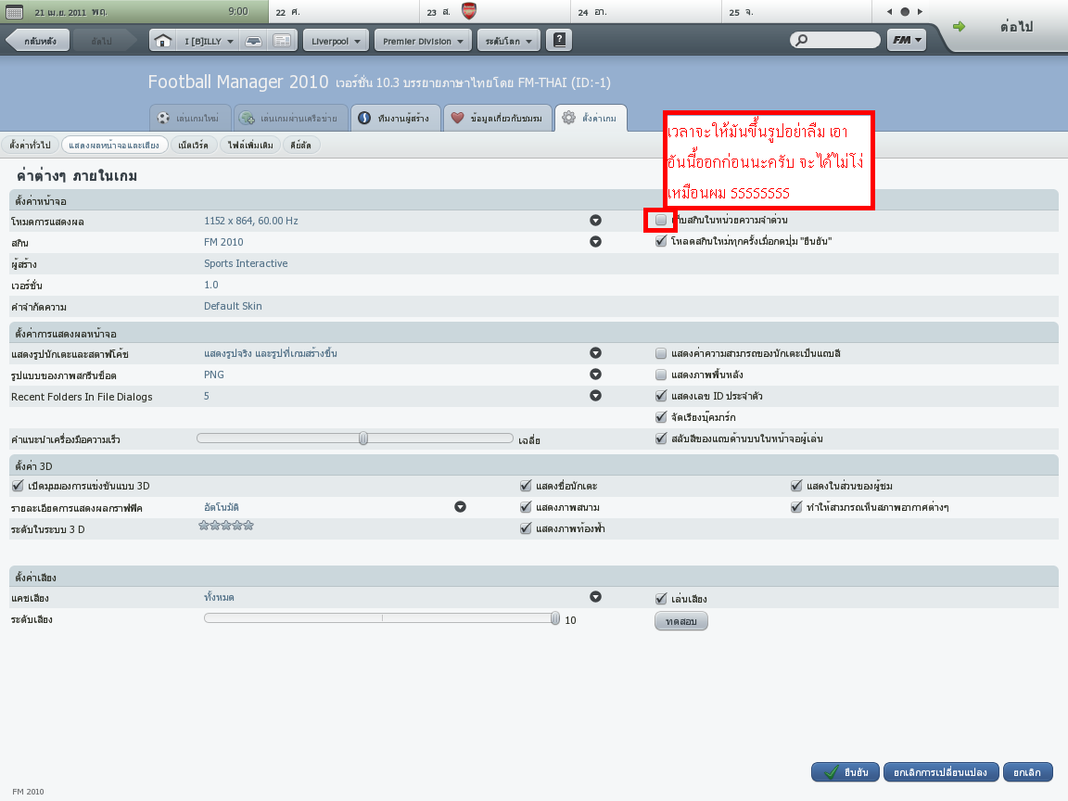Toggle show unique ID numbers checkbox
This screenshot has width=1068, height=801.
tap(661, 396)
